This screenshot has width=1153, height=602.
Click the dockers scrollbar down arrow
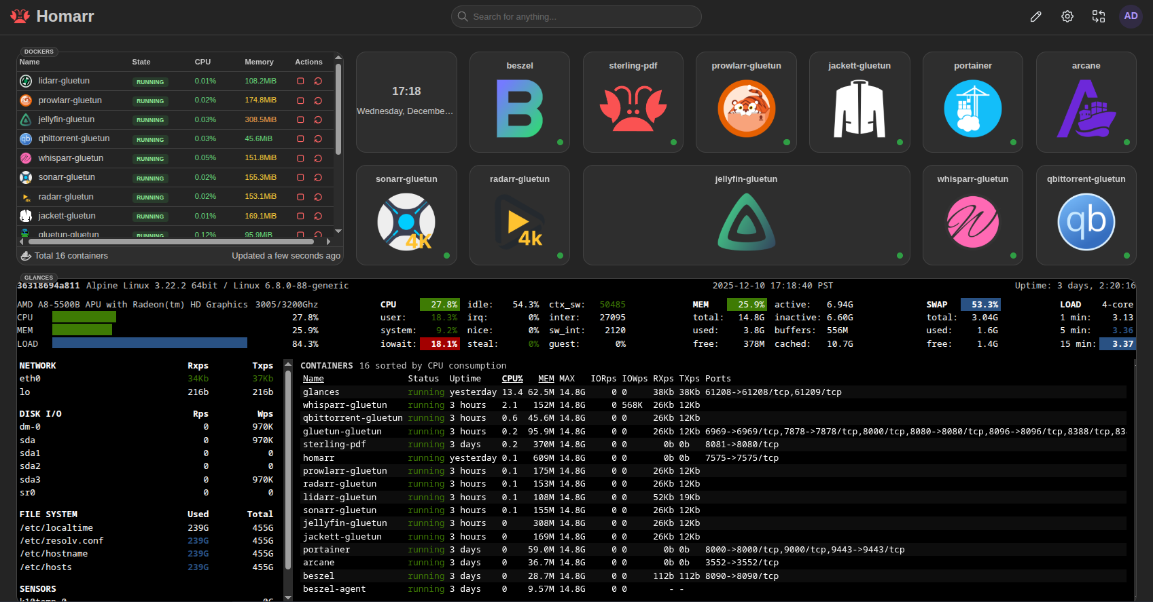338,231
